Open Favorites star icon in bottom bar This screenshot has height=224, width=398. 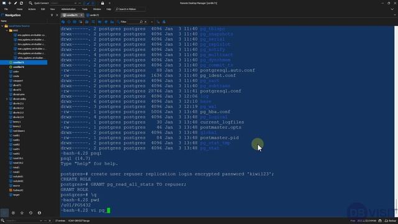[x=22, y=213]
